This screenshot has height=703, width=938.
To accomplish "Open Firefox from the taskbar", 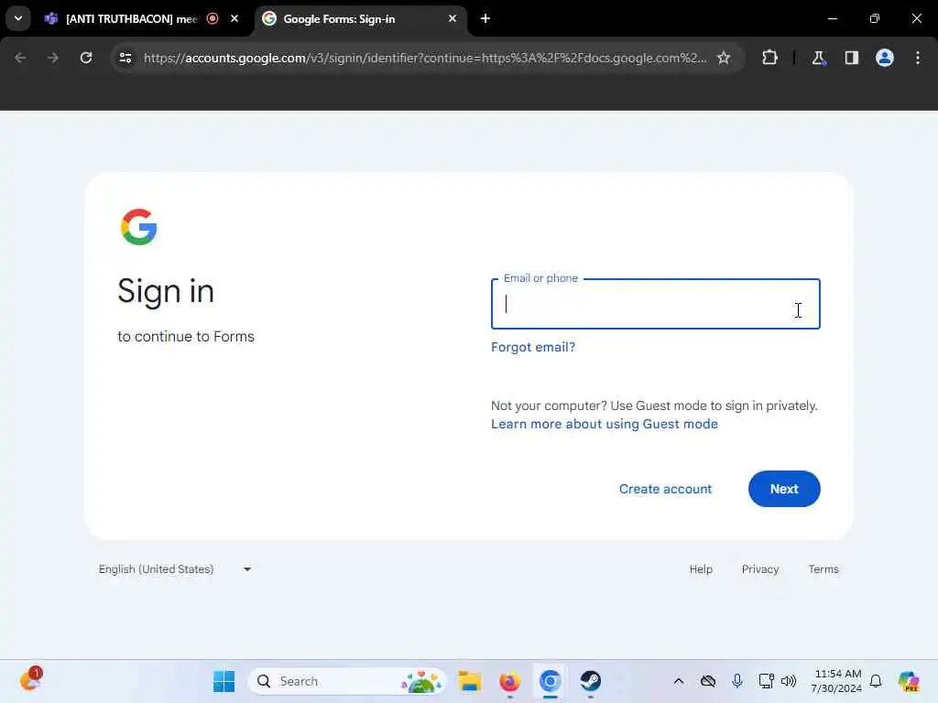I will point(509,681).
